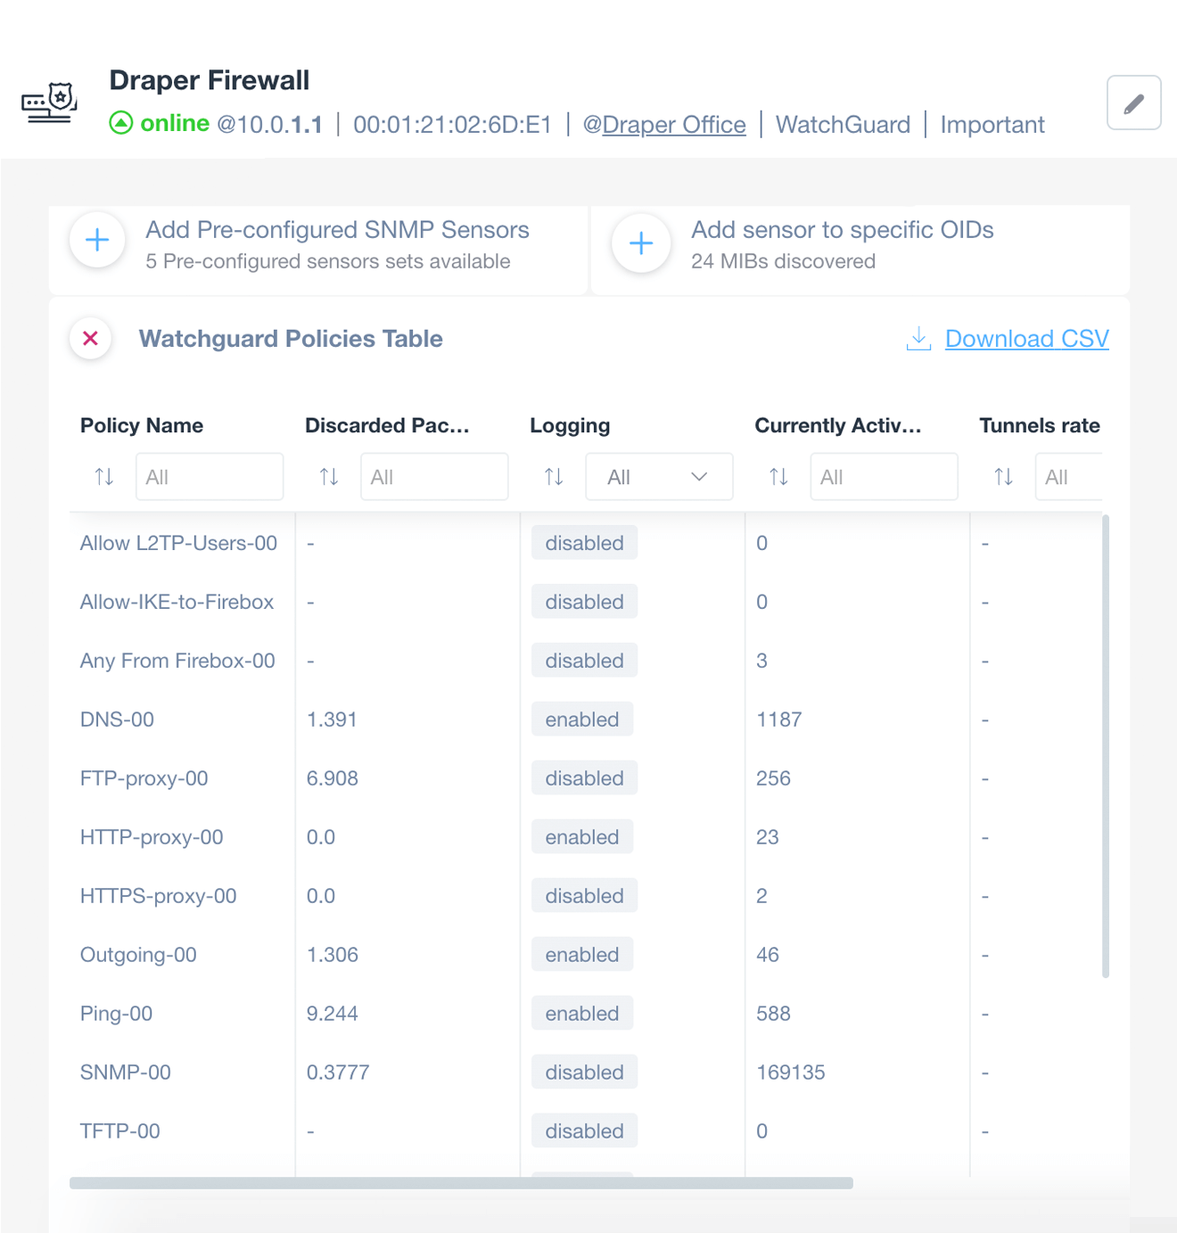
Task: Click the horizontal scrollbar under the table
Action: (461, 1183)
